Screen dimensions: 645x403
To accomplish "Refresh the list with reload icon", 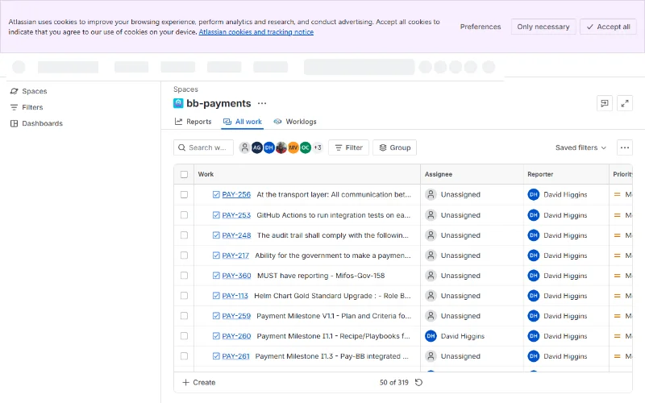I will [x=418, y=382].
